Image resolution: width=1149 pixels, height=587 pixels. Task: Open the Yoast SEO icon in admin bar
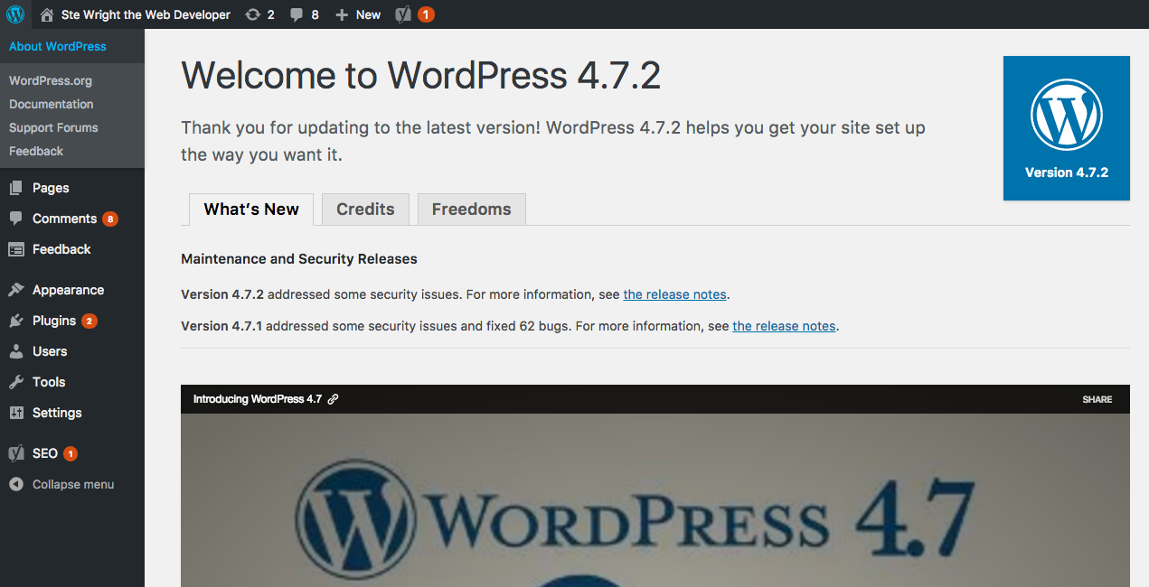[x=404, y=14]
